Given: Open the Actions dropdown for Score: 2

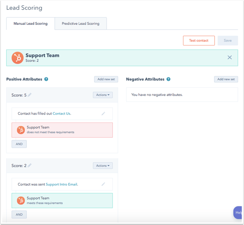Looking at the screenshot, I should point(102,166).
